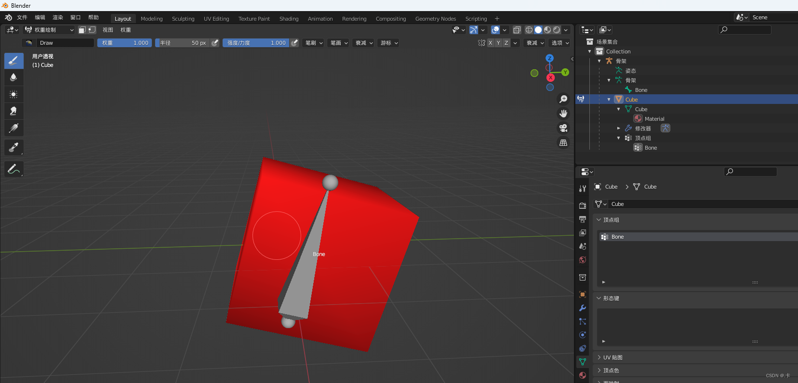Viewport: 798px width, 383px height.
Task: Toggle camera view with the camera icon
Action: (563, 128)
